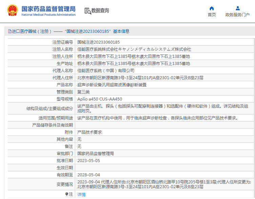Select the 无 value in 其他内容 row

point(79,139)
